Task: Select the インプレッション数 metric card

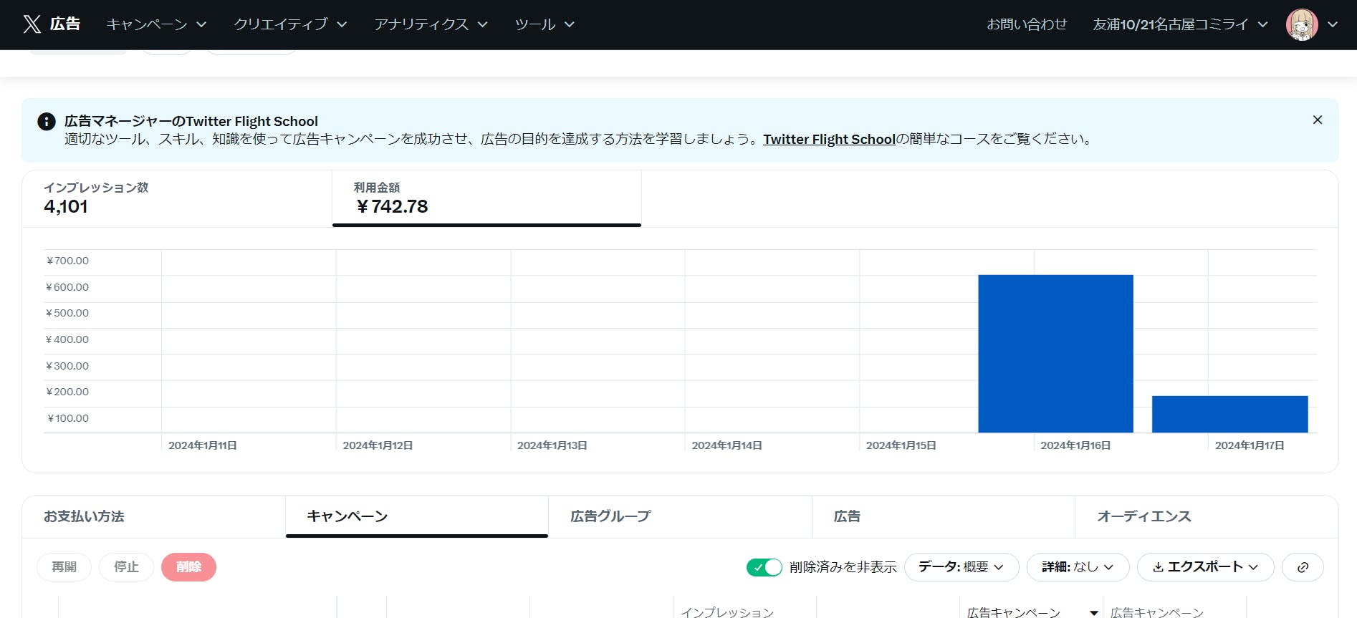Action: coord(177,198)
